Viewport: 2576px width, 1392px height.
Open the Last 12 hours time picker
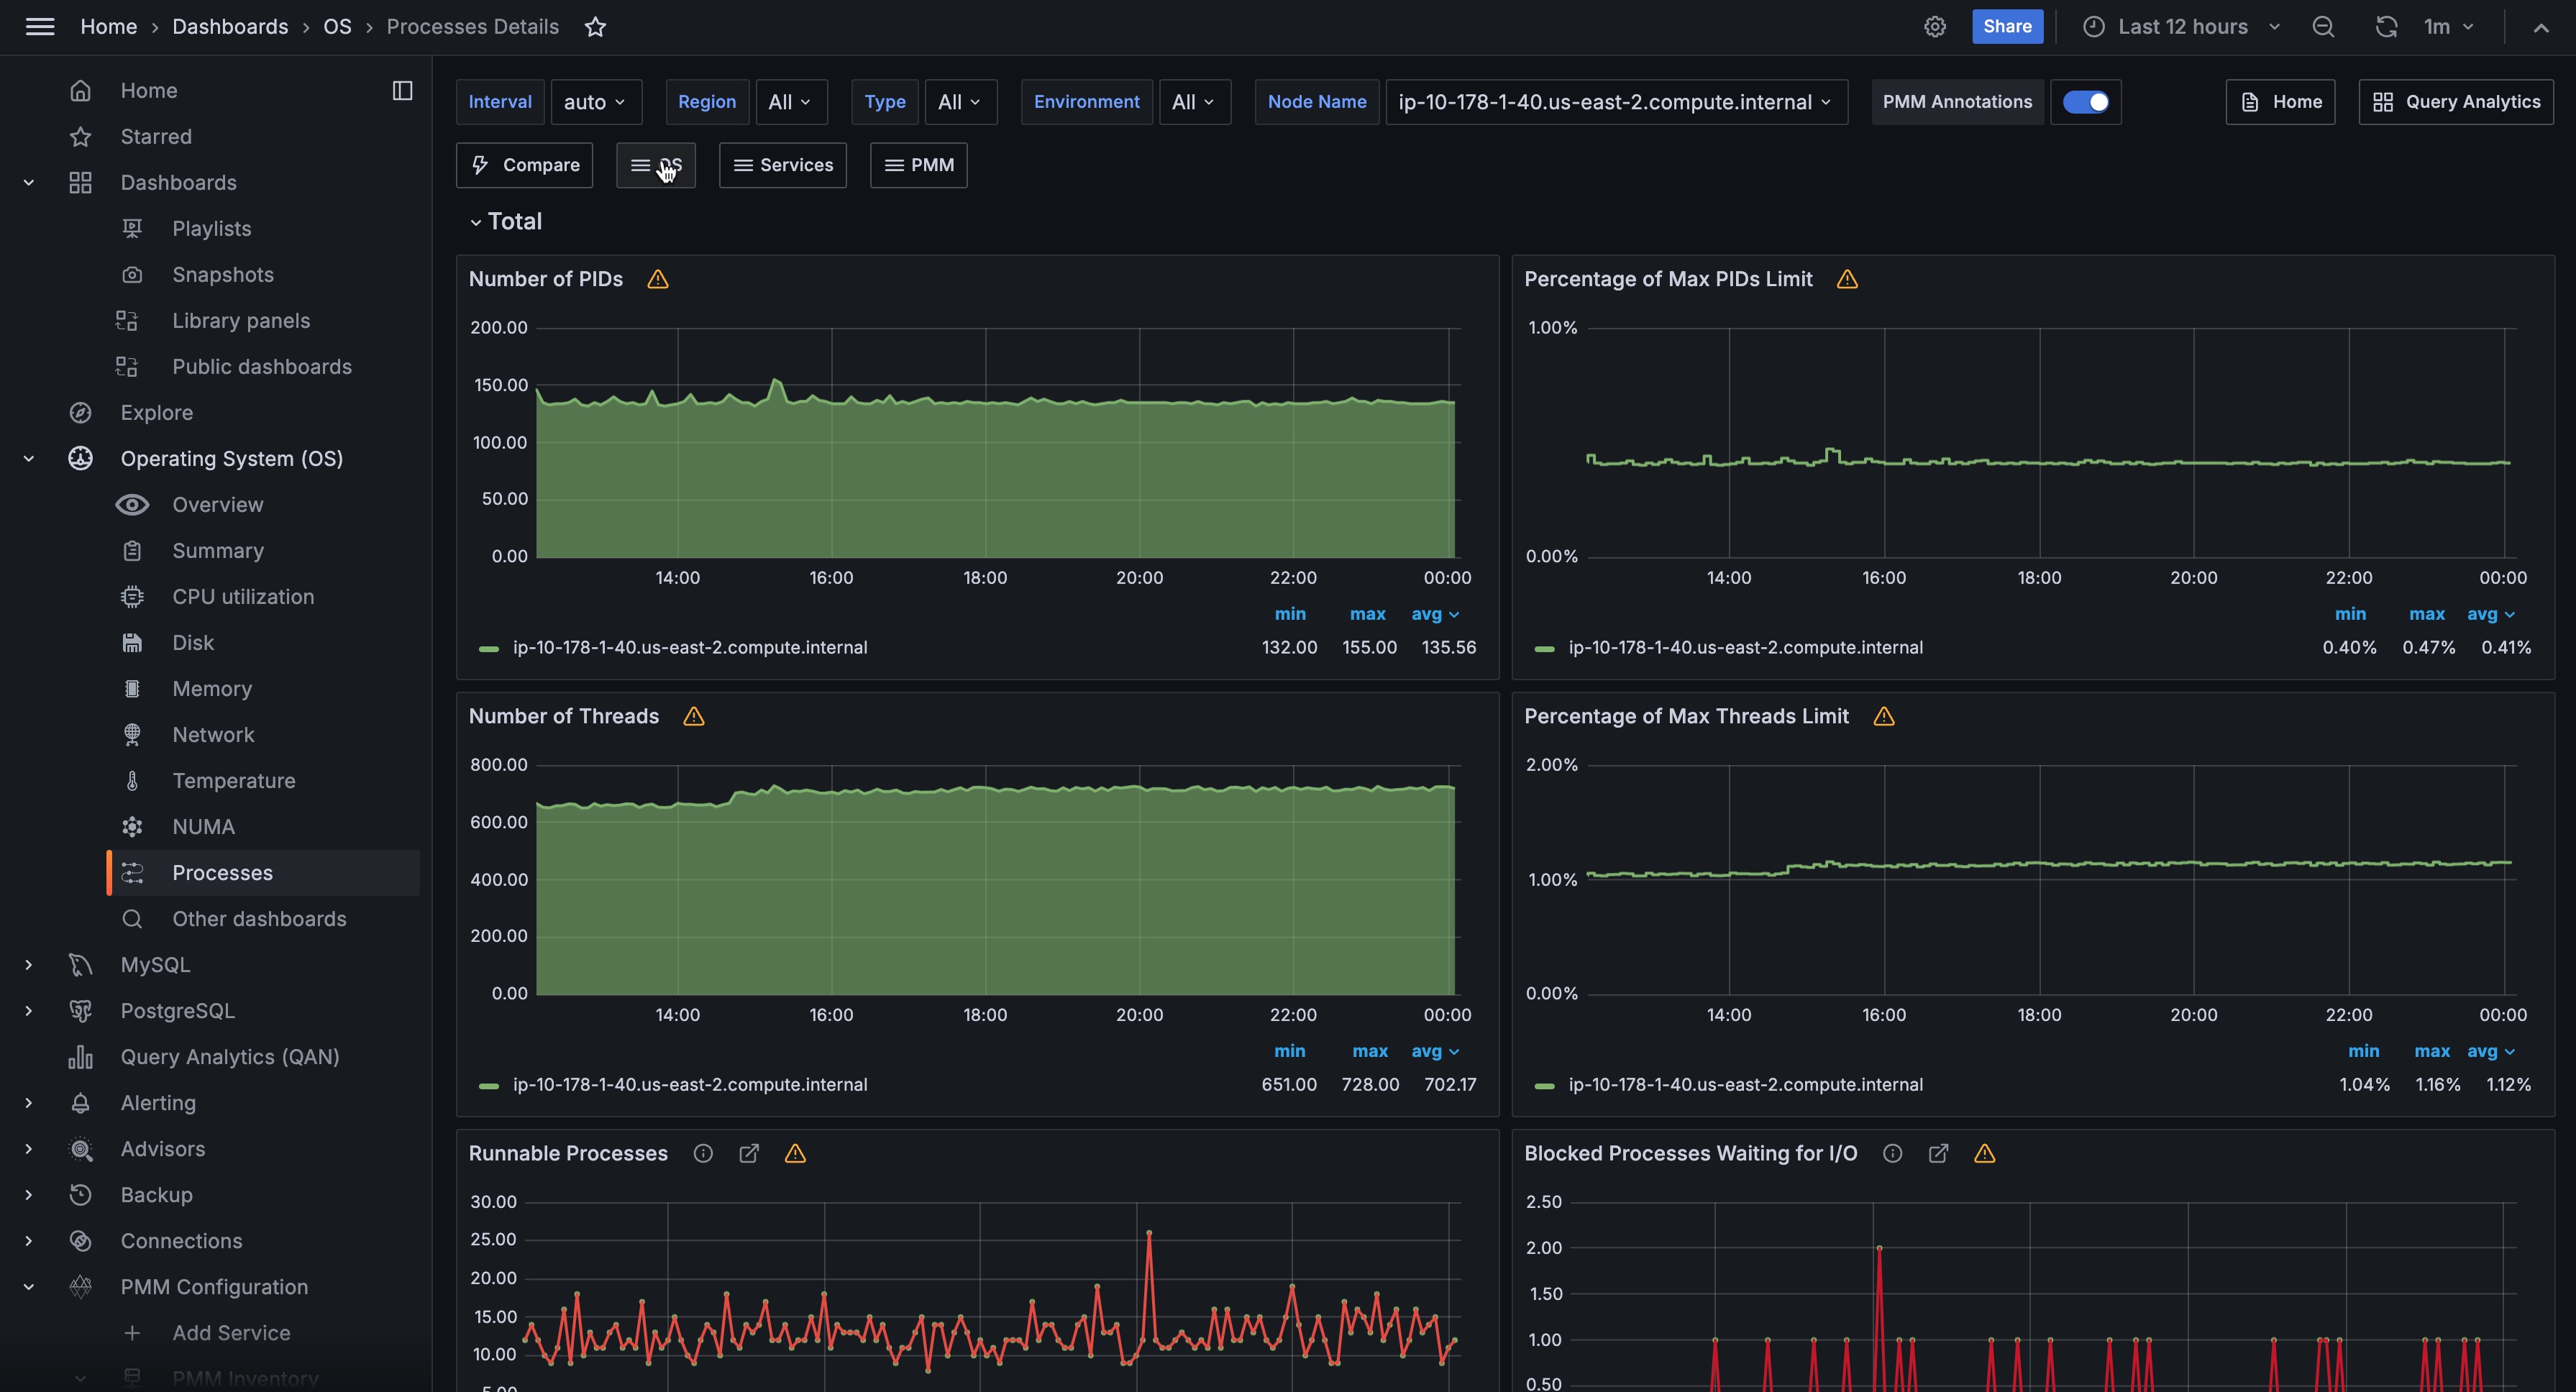pos(2182,27)
